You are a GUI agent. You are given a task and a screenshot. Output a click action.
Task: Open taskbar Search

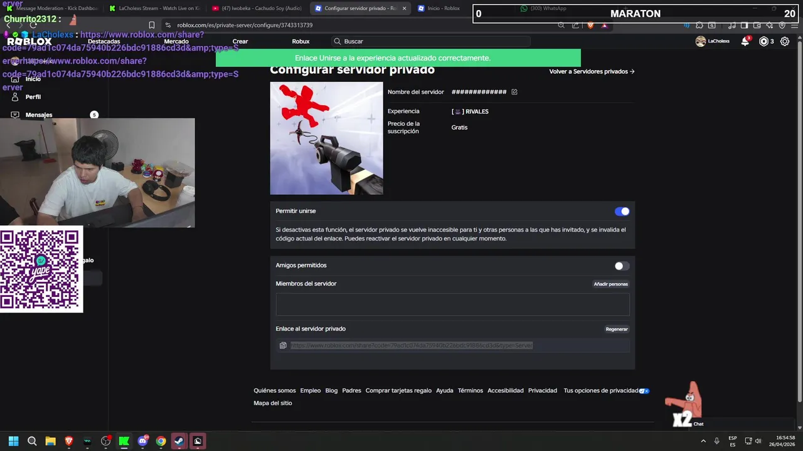[x=32, y=441]
